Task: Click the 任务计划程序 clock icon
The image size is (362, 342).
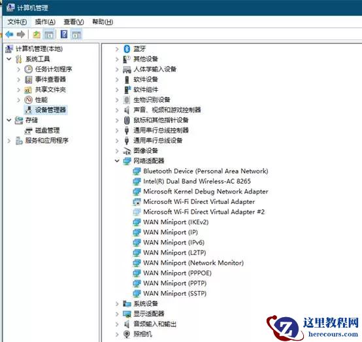Action: 28,69
